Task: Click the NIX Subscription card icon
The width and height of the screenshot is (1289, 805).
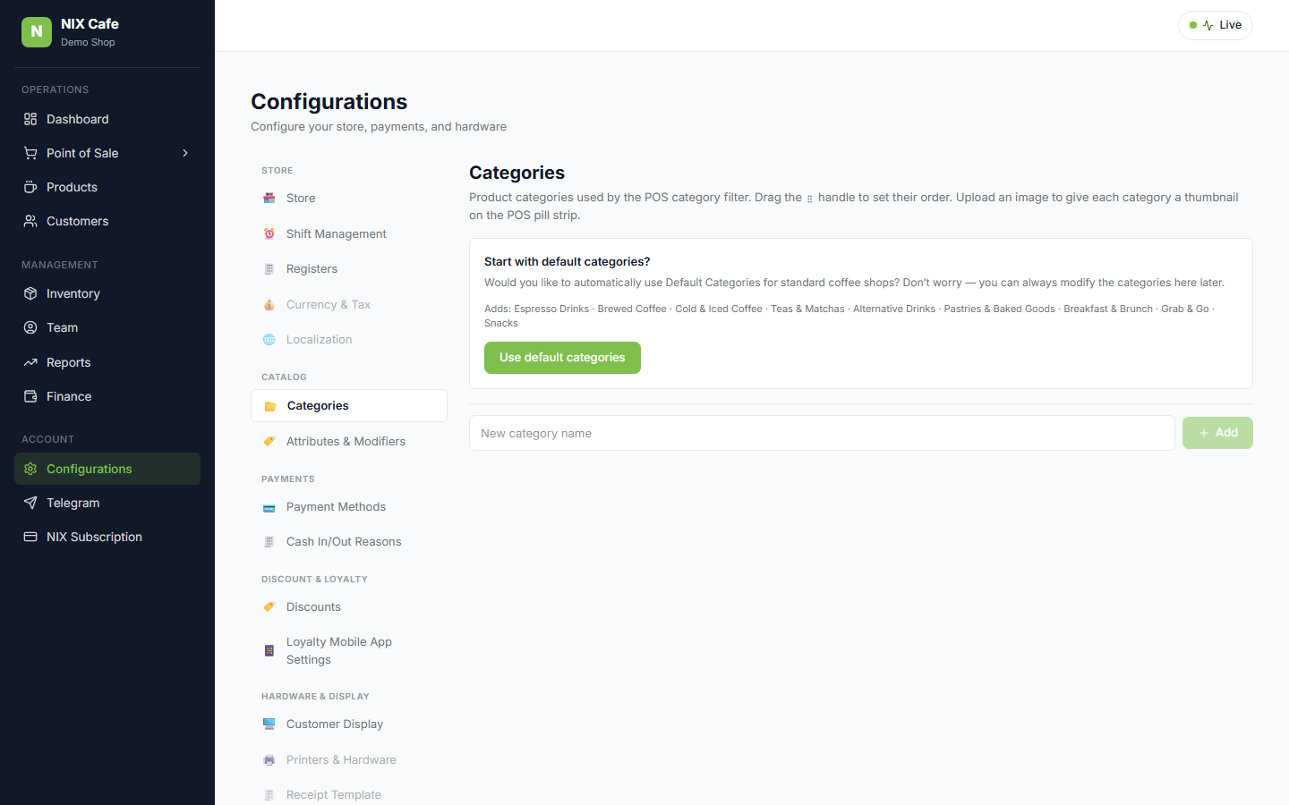Action: pyautogui.click(x=30, y=537)
